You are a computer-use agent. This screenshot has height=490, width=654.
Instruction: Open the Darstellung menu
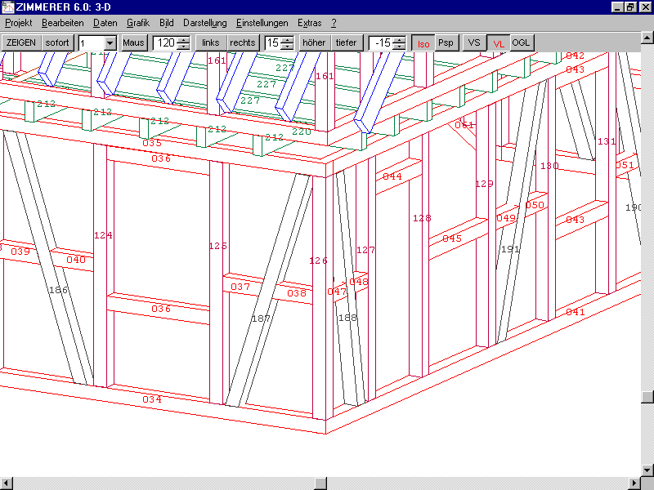[204, 23]
